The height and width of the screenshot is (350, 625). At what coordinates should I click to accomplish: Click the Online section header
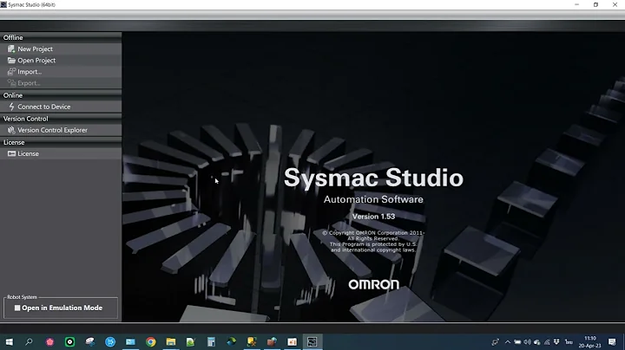click(x=61, y=95)
